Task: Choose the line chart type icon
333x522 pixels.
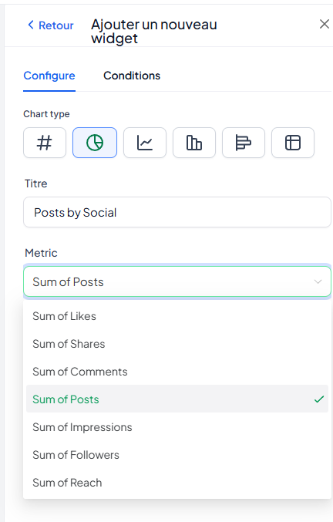Action: (145, 143)
